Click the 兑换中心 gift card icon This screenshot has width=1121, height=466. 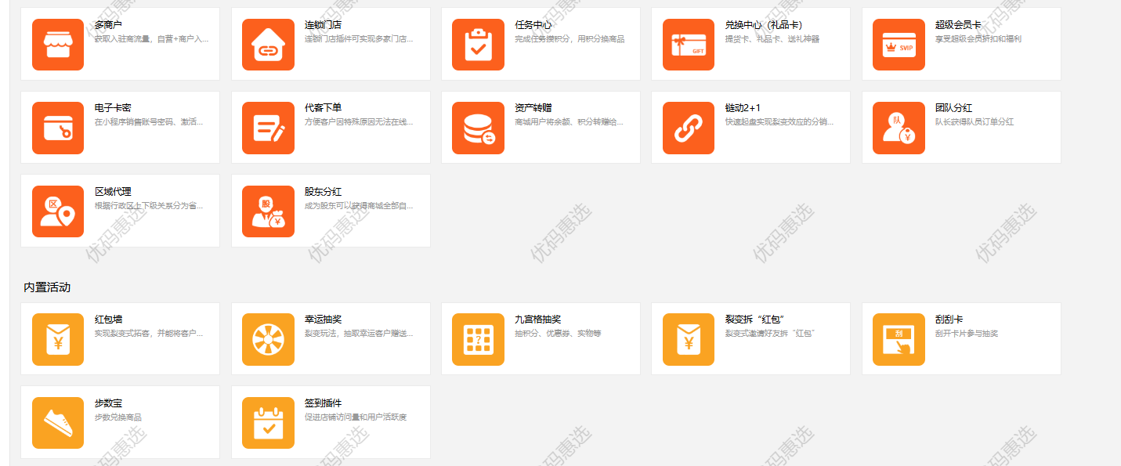[688, 45]
